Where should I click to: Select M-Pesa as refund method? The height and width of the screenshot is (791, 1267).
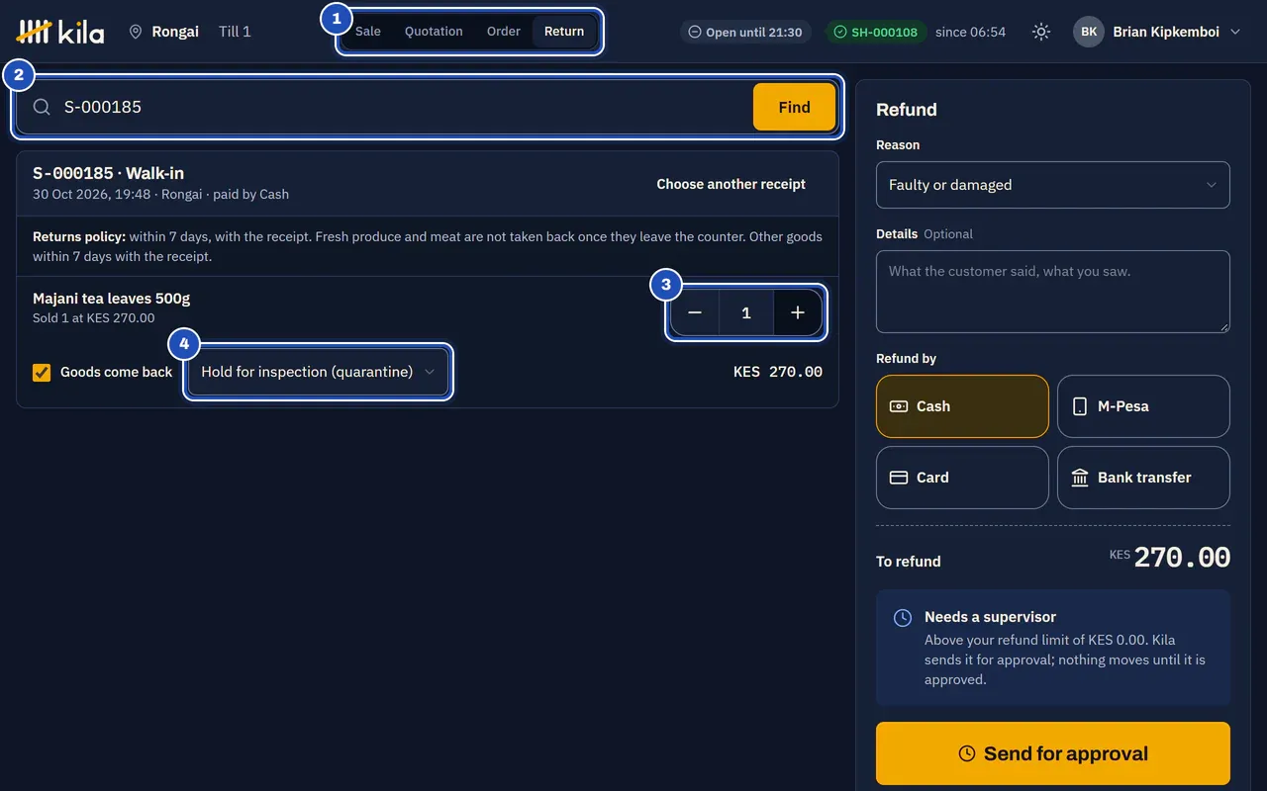1143,406
